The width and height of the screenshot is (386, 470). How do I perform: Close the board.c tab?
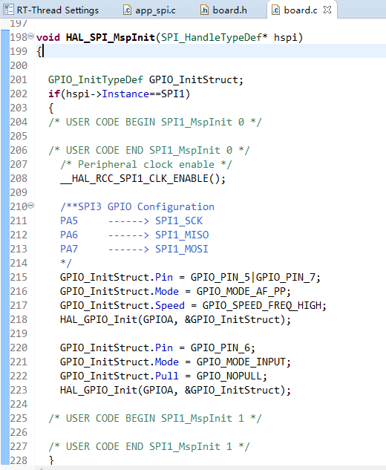point(327,10)
